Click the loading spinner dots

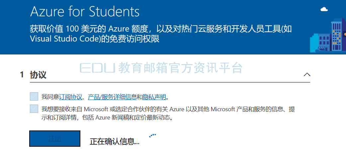pyautogui.click(x=152, y=135)
